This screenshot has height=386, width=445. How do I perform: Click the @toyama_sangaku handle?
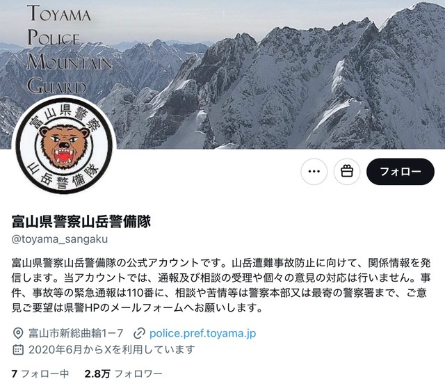(x=60, y=239)
